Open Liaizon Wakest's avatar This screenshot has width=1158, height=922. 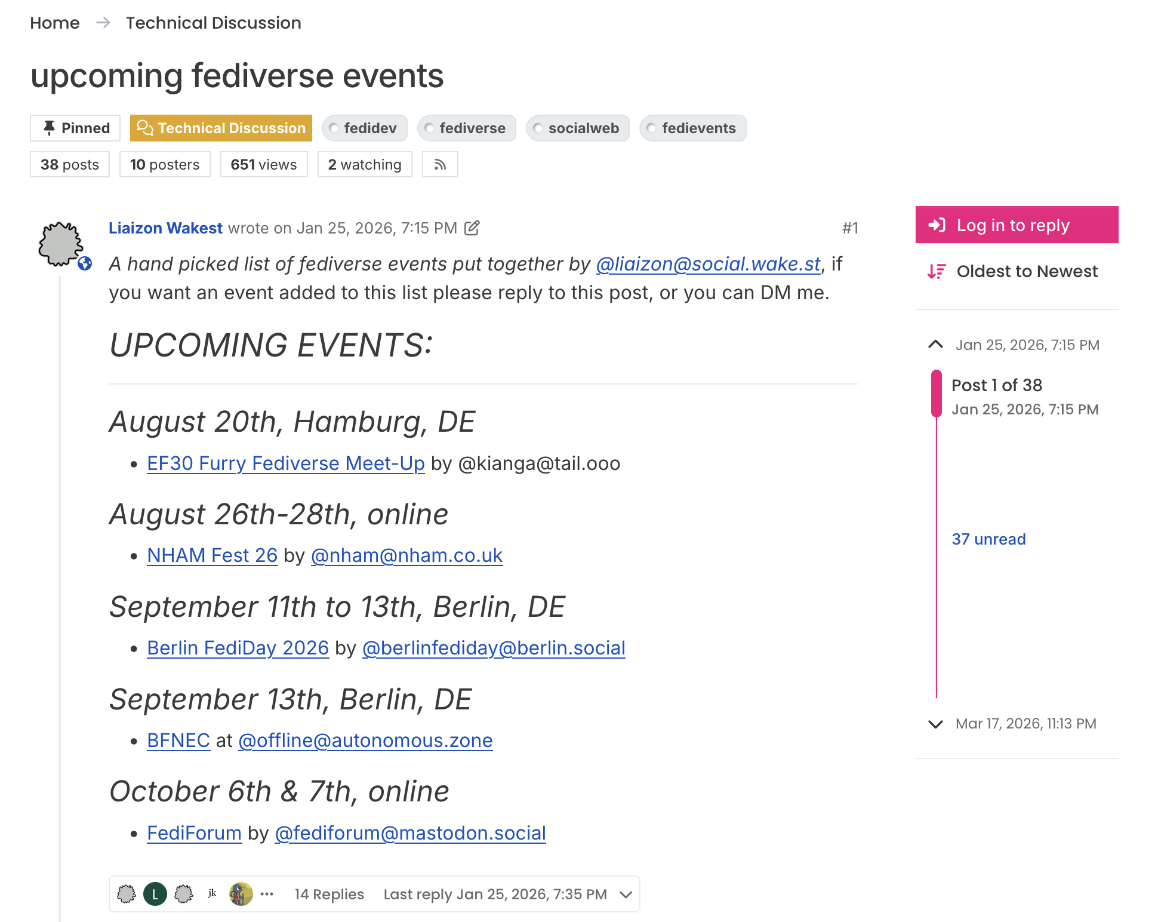(x=61, y=244)
